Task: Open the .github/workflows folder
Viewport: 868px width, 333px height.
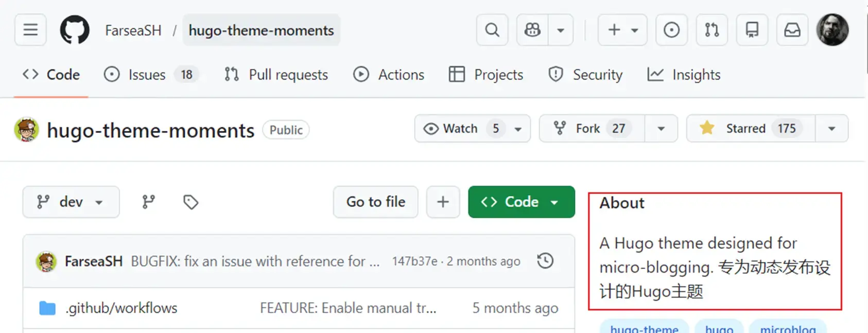Action: (121, 308)
